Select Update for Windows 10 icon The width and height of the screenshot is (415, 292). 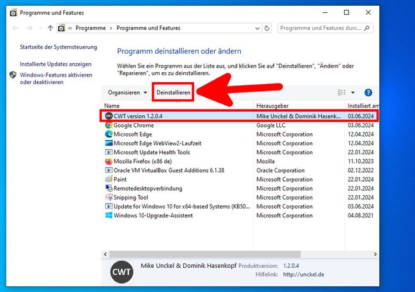(109, 207)
